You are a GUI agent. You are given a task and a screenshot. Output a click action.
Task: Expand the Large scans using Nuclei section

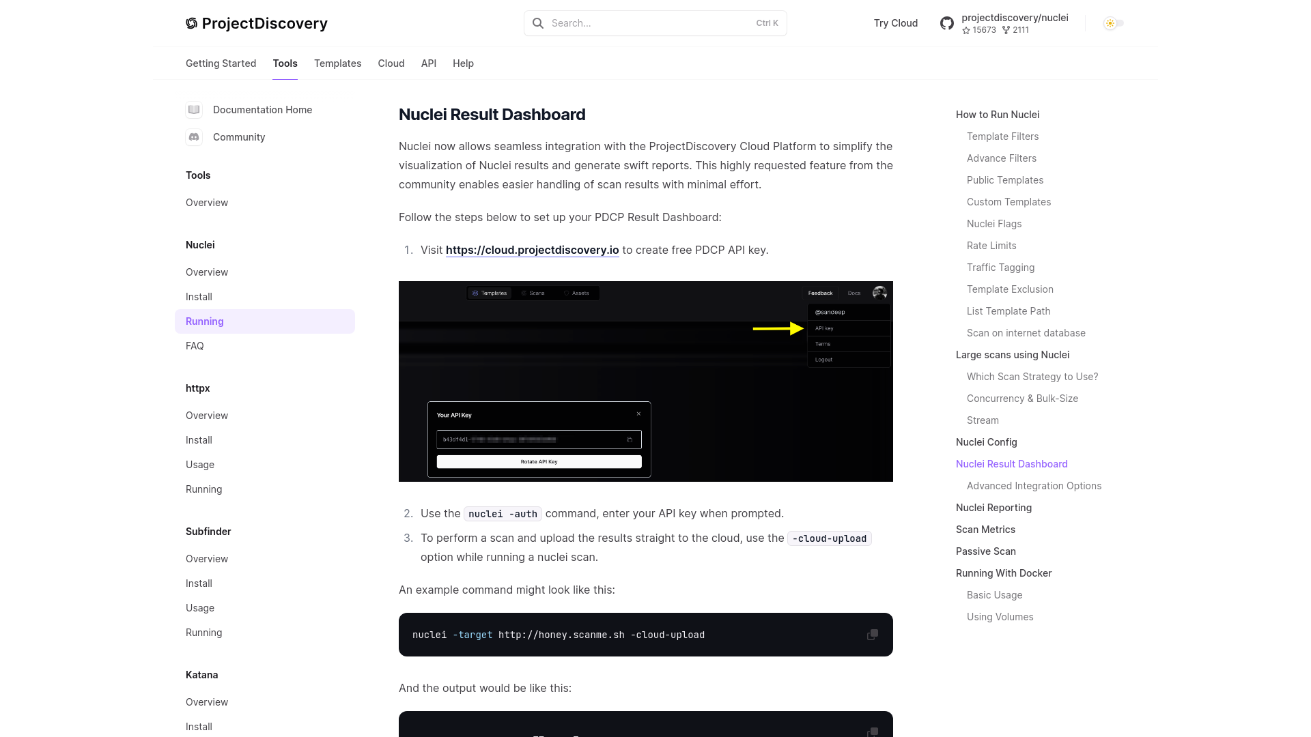(x=1012, y=355)
